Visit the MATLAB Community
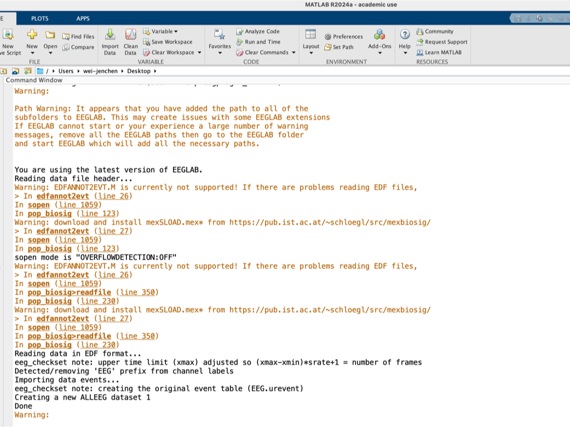This screenshot has width=570, height=427. [435, 31]
